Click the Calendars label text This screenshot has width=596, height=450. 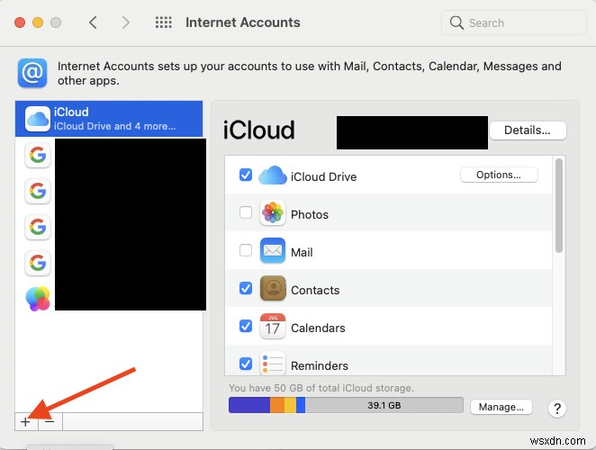318,328
